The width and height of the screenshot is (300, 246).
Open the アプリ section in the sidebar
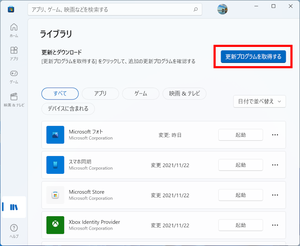tap(14, 54)
